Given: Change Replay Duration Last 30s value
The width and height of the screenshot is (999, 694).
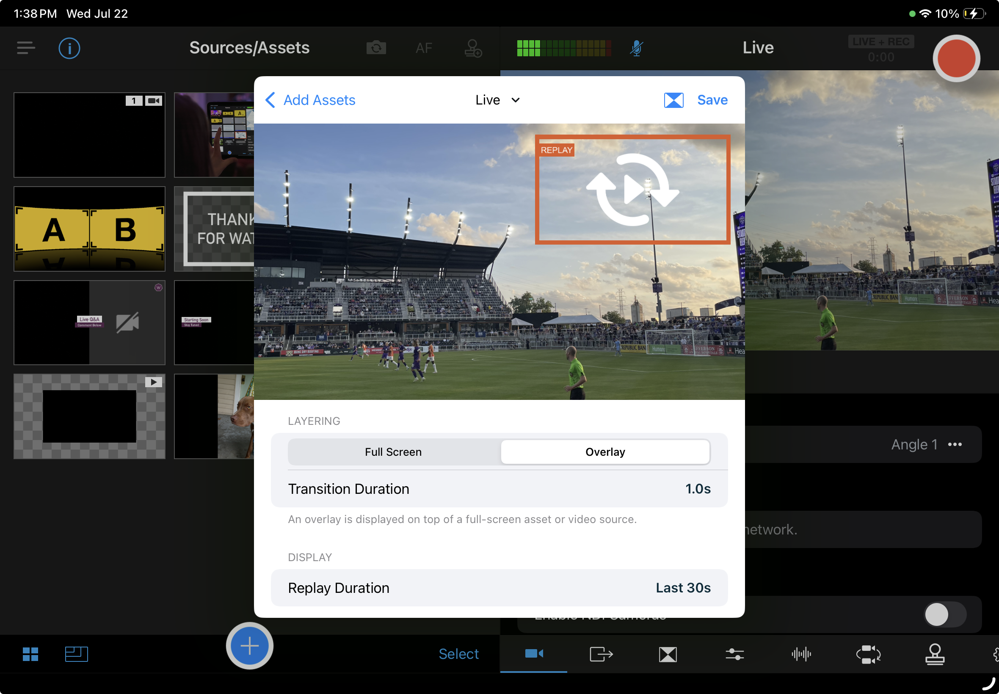Looking at the screenshot, I should [x=683, y=588].
